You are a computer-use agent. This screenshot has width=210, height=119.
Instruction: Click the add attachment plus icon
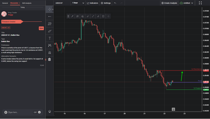[x=6, y=112]
